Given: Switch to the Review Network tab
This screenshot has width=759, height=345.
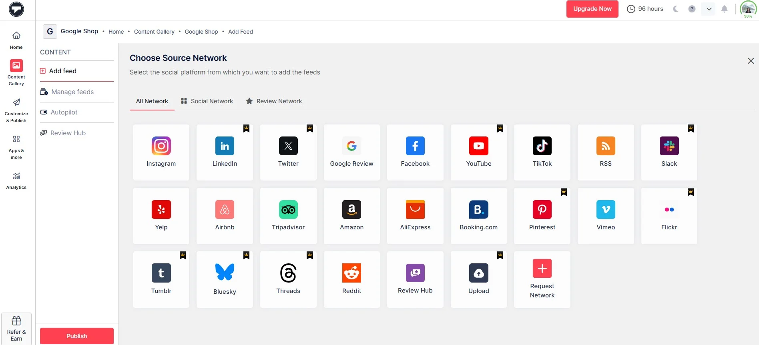Looking at the screenshot, I should tap(274, 101).
